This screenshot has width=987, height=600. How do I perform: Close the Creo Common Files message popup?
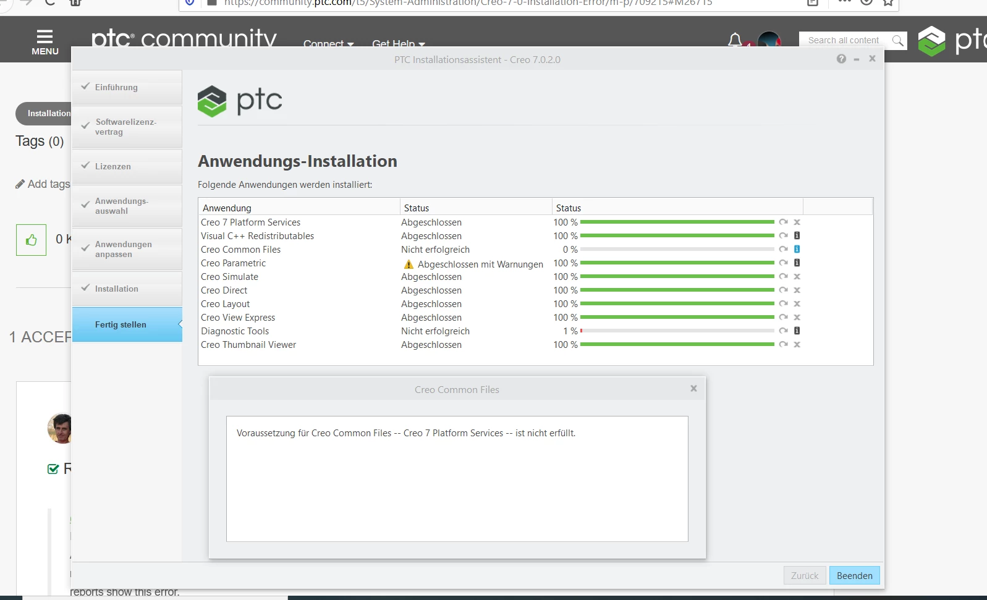[693, 389]
